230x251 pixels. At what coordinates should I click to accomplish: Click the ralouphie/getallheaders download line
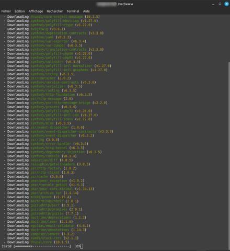click(47, 164)
